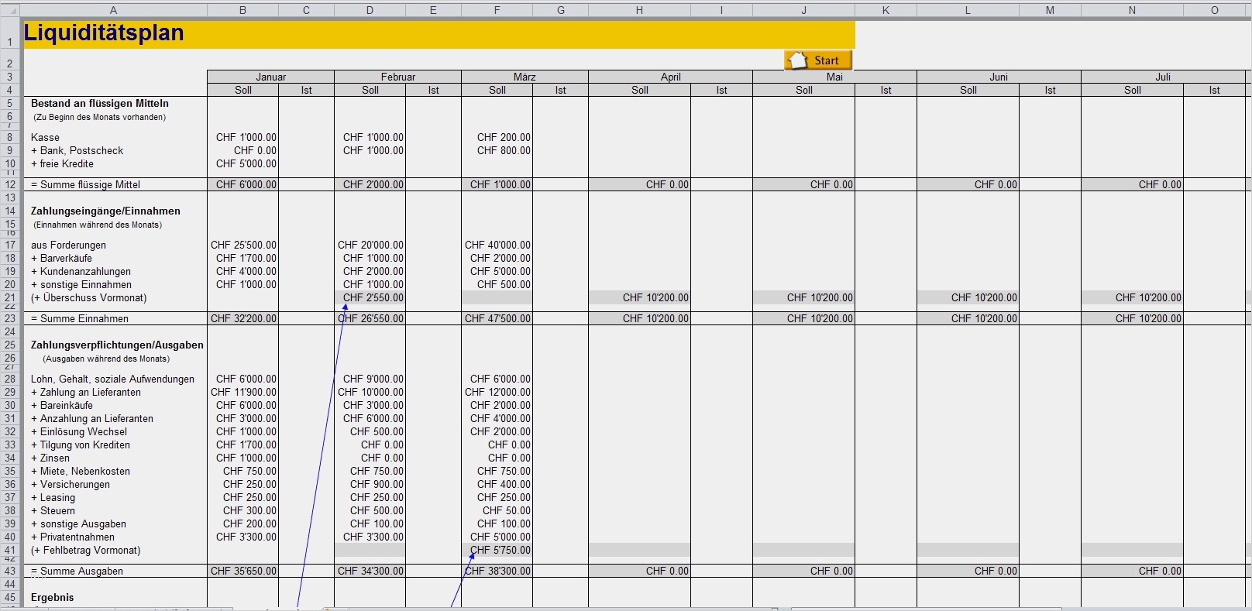Viewport: 1252px width, 611px height.
Task: Select the CHF 35'650.00 Summe Ausgaben cell
Action: click(244, 571)
